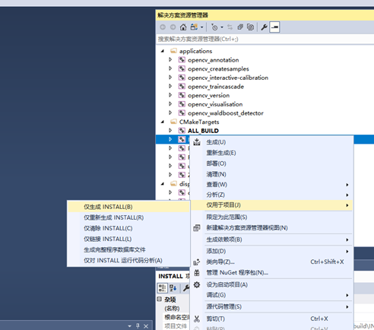The height and width of the screenshot is (330, 374).
Task: Expand the opencv_annotation project
Action: pyautogui.click(x=170, y=60)
